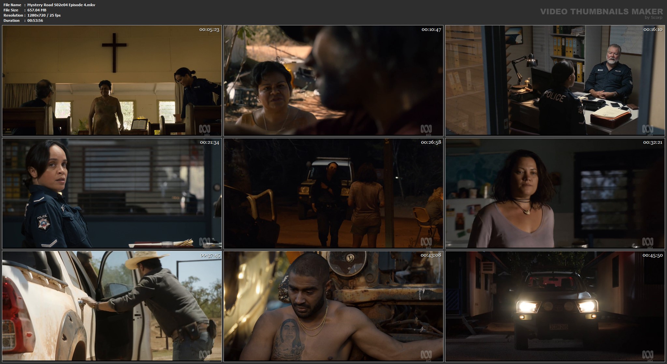Select the thumbnail stamped 00:32:21
This screenshot has height=364, width=667.
point(555,193)
